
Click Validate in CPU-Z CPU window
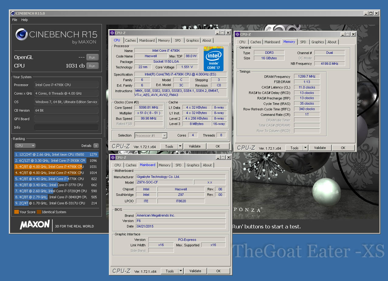(x=195, y=146)
